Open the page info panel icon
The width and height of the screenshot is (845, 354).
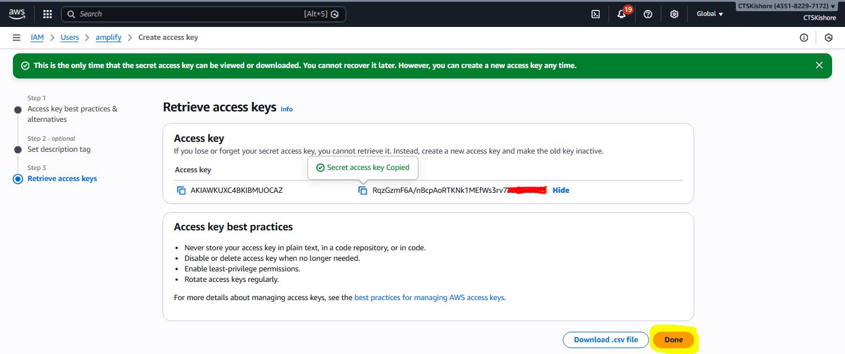(804, 38)
